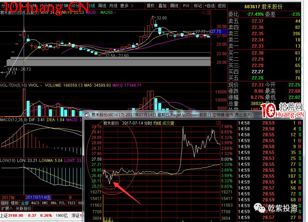Choose the MACD indicator tab
308x222 pixels.
(x=35, y=203)
